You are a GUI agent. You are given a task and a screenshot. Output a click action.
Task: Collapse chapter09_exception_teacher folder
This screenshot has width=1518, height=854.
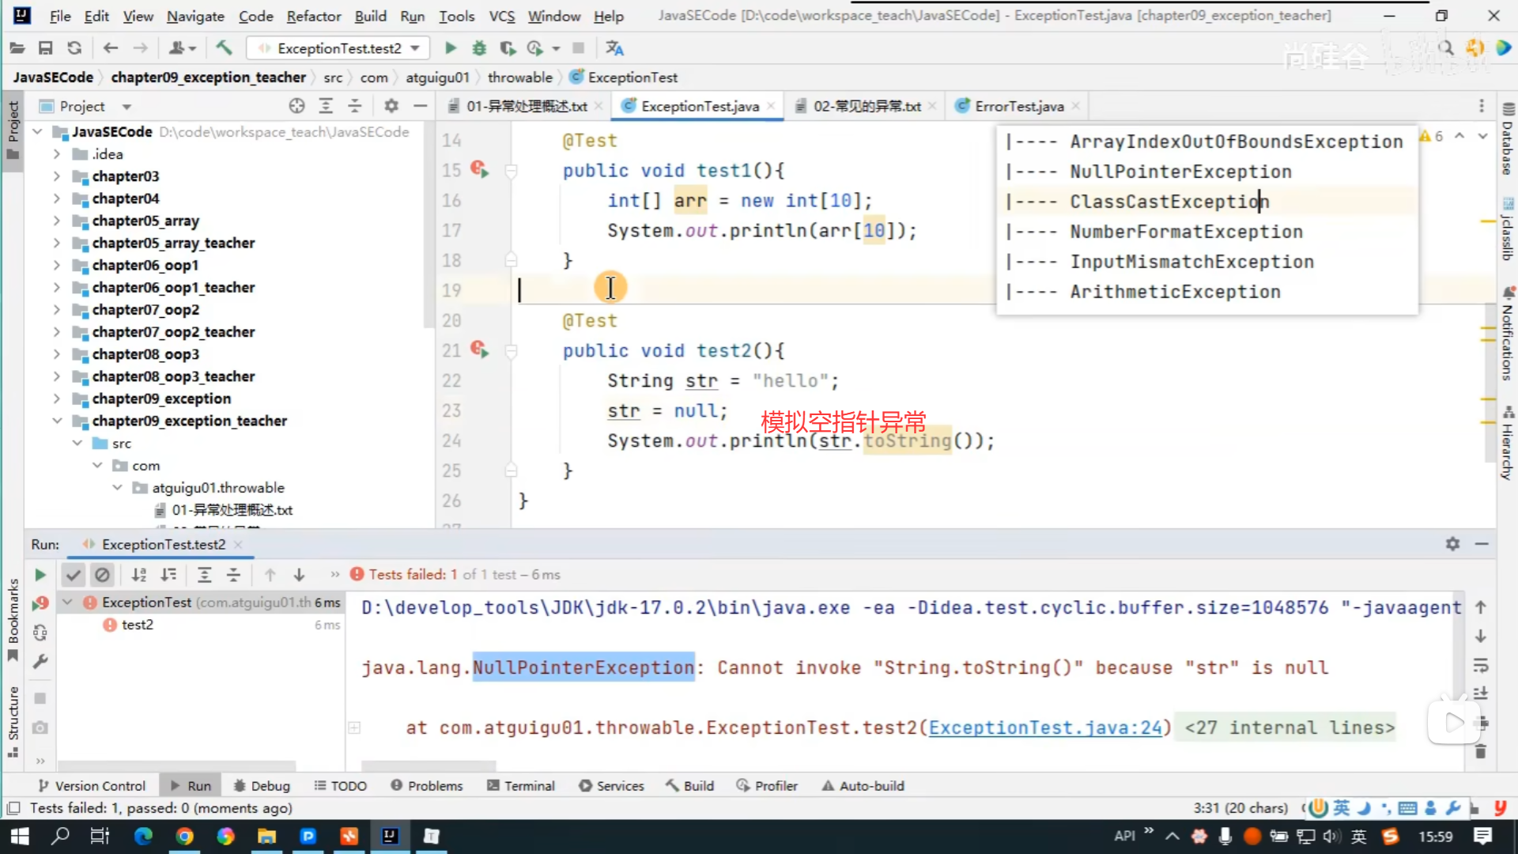[57, 421]
